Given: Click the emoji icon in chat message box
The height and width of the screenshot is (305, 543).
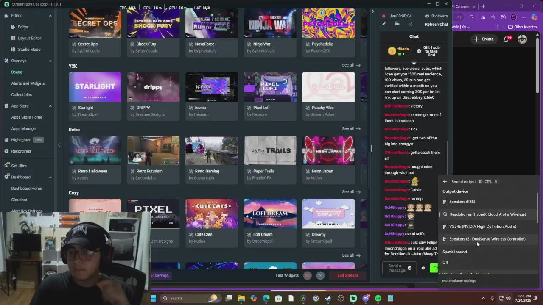Looking at the screenshot, I should (409, 268).
